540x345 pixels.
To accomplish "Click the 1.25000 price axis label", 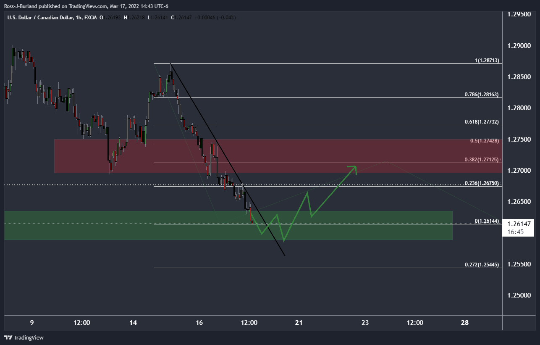I will click(520, 295).
